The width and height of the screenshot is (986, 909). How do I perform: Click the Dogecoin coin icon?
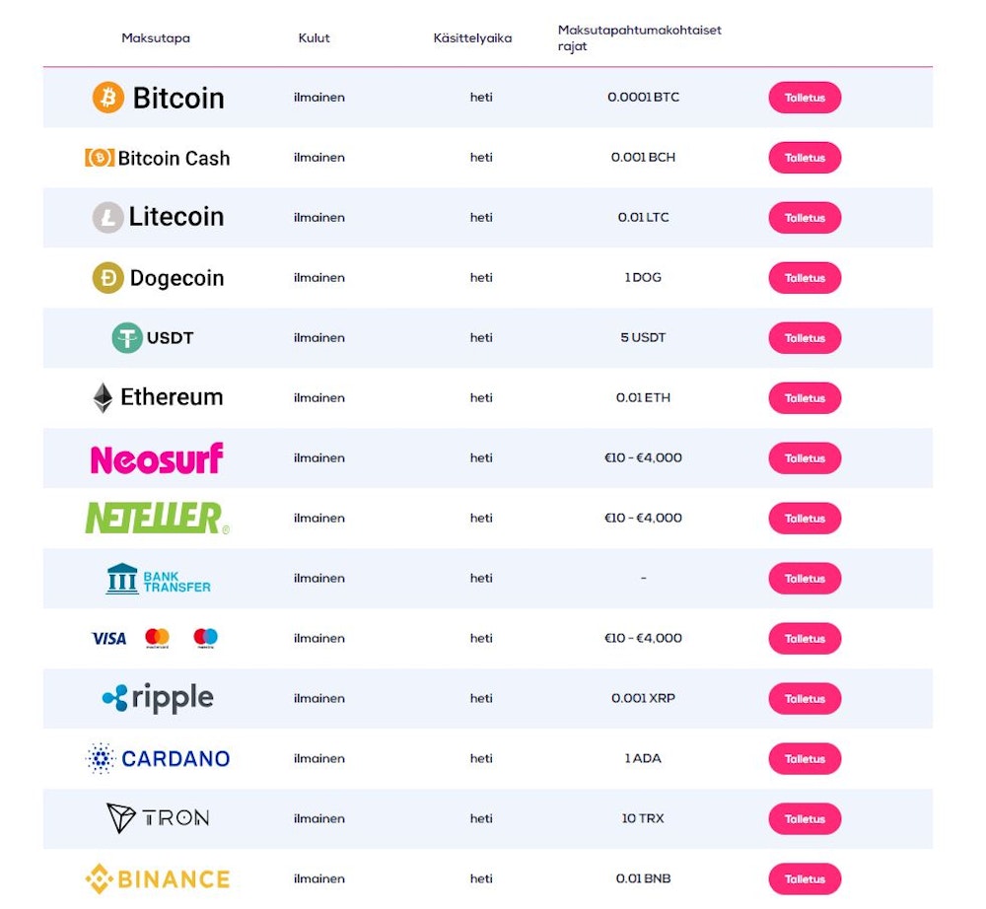(108, 278)
